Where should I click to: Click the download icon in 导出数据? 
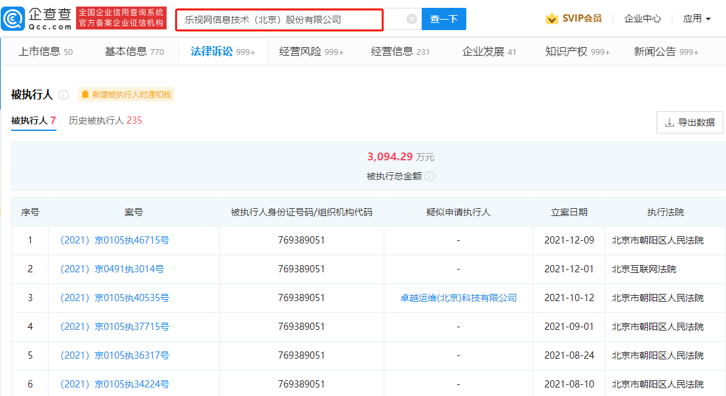[670, 122]
